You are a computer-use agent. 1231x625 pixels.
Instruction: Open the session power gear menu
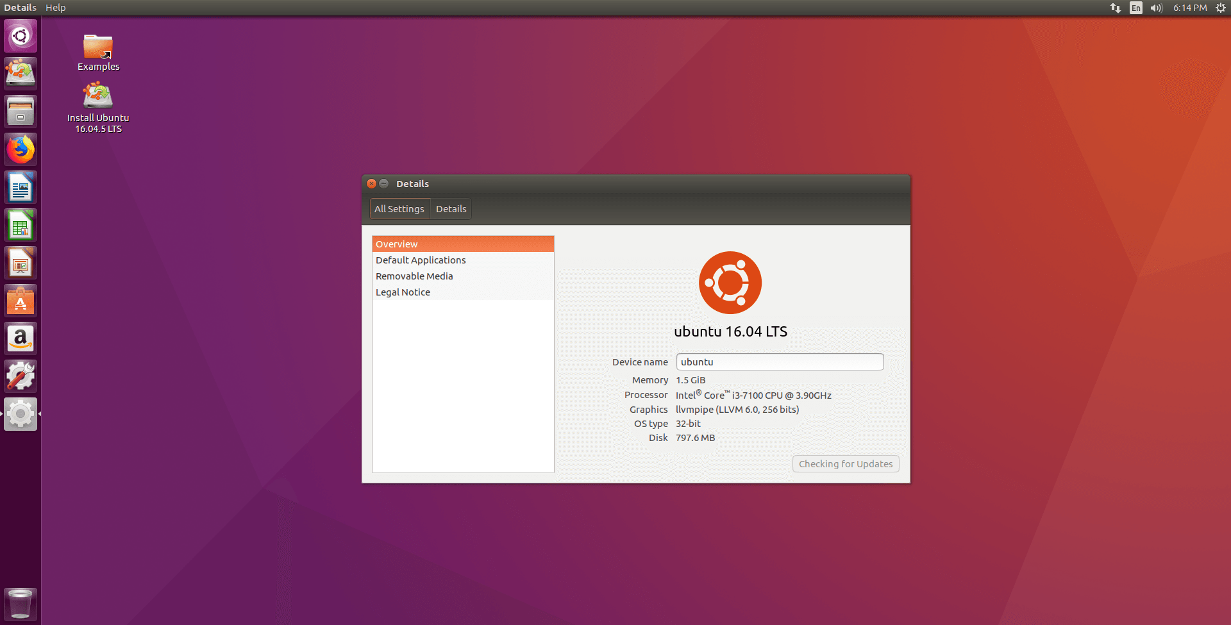[1221, 8]
